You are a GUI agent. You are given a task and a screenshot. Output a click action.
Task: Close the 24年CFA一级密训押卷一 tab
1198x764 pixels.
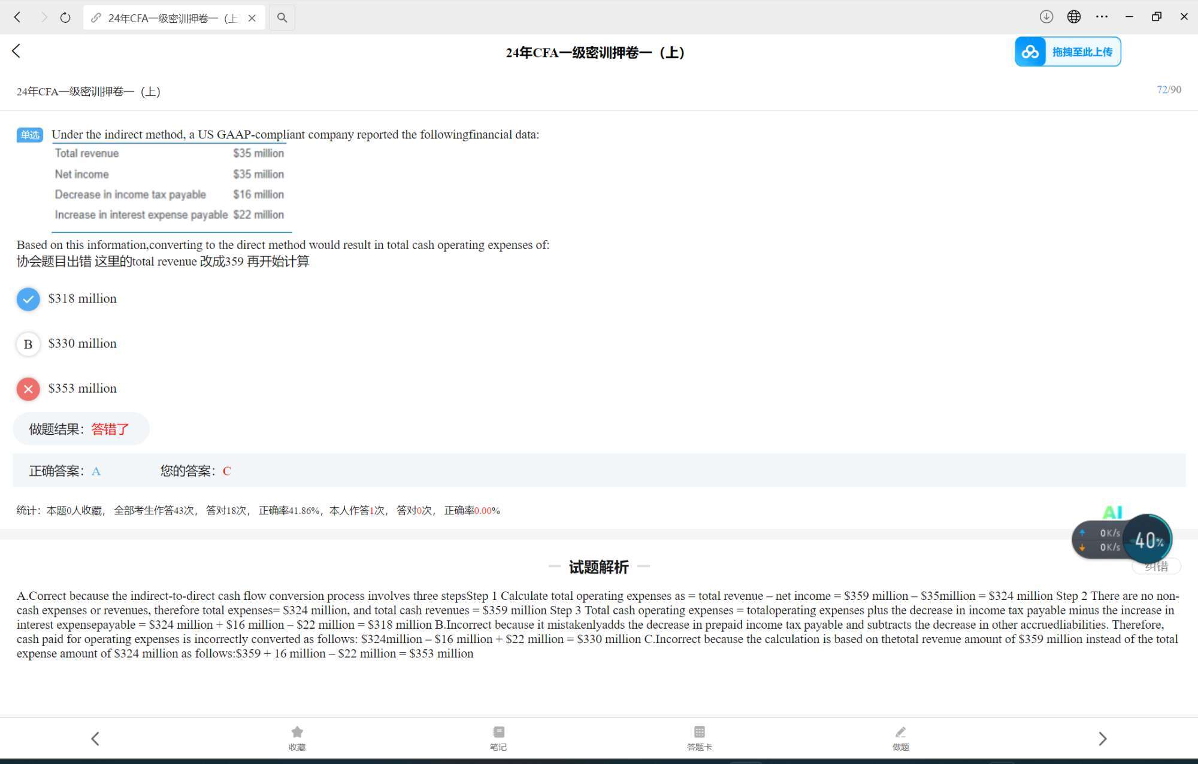point(252,18)
